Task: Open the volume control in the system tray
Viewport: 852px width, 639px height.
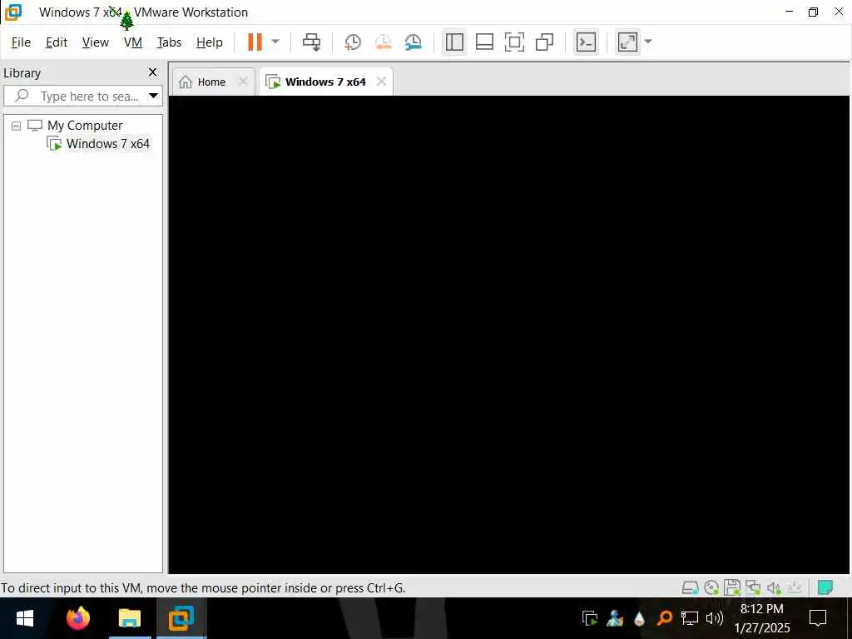Action: tap(715, 618)
